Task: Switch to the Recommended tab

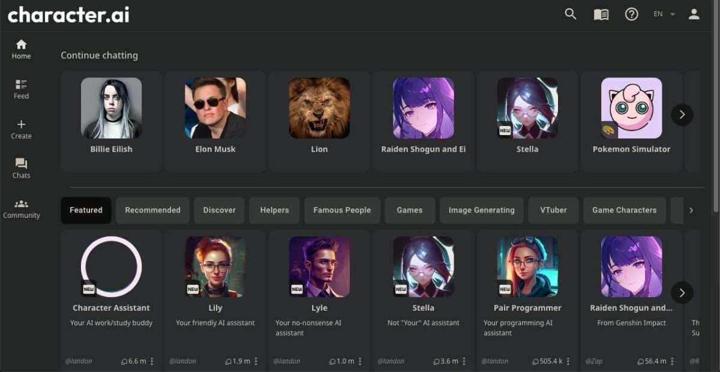Action: pos(152,211)
